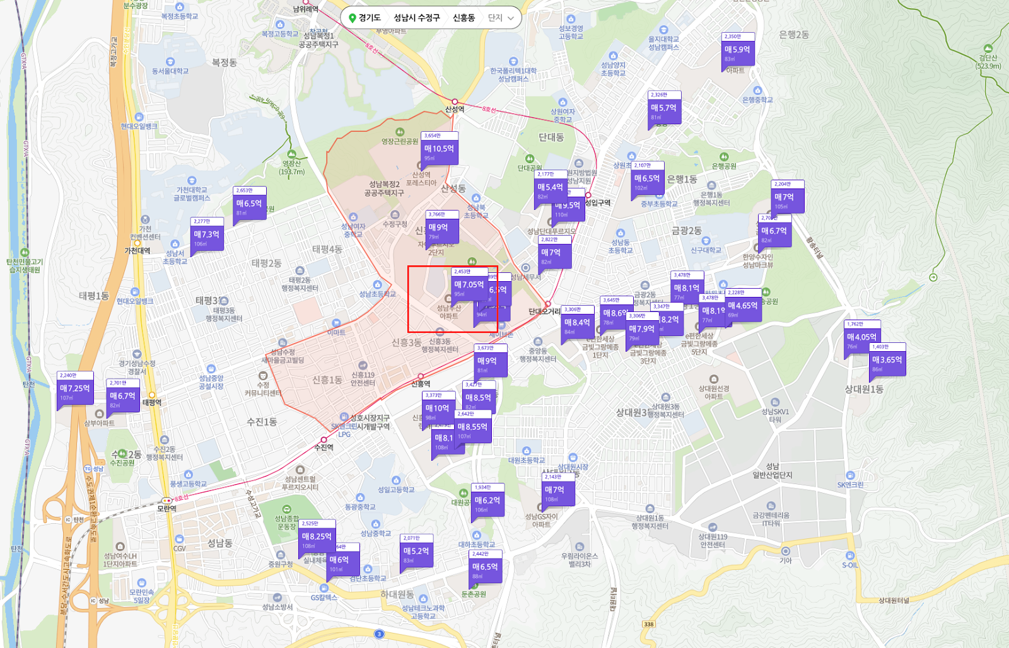Screen dimensions: 1009x648
Task: Open the 매 6.7억 marker near 금광2동
Action: click(x=775, y=231)
